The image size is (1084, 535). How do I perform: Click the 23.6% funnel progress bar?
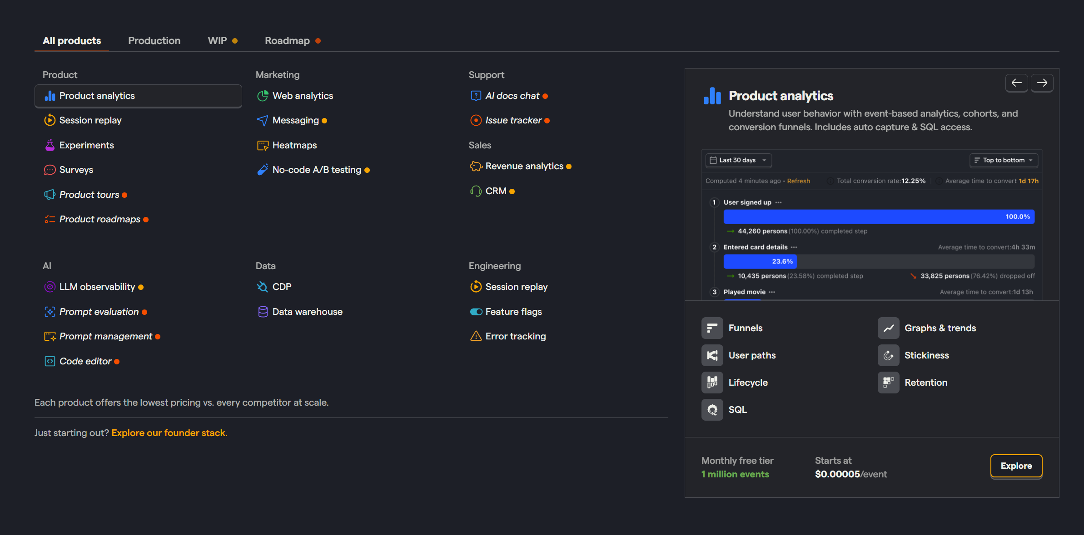pos(760,261)
